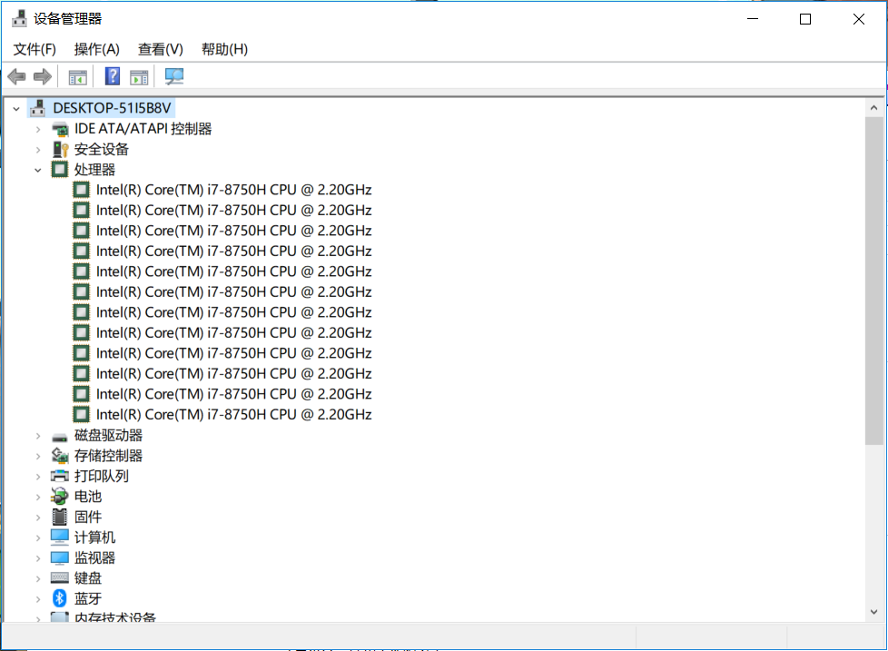888x651 pixels.
Task: Select the 存储控制器 label
Action: tap(108, 455)
